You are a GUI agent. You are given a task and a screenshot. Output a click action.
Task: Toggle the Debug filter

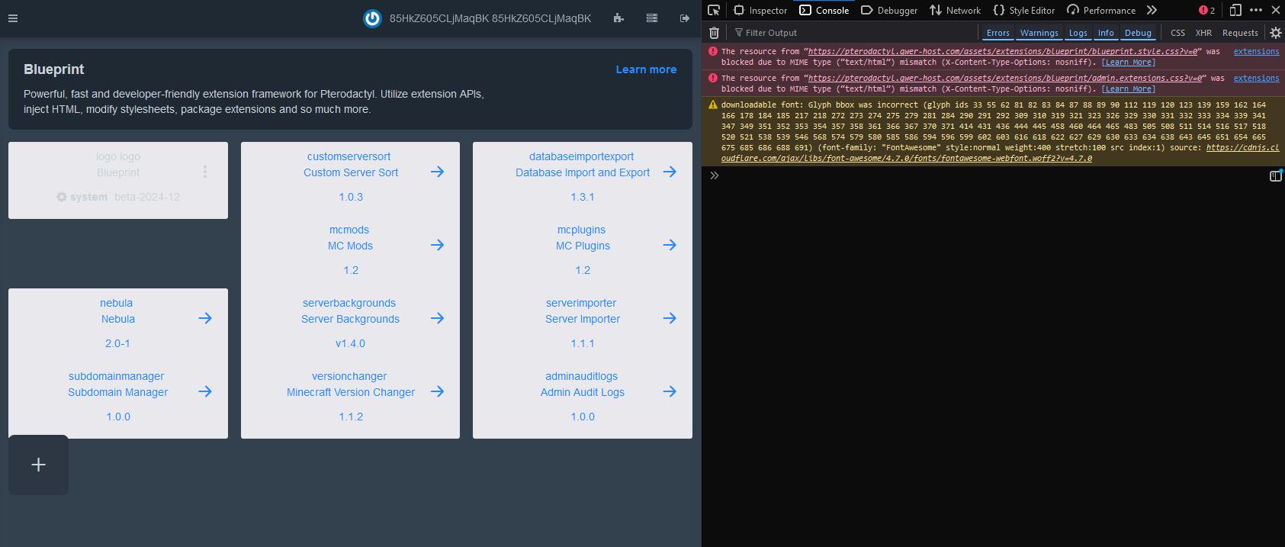click(x=1138, y=33)
